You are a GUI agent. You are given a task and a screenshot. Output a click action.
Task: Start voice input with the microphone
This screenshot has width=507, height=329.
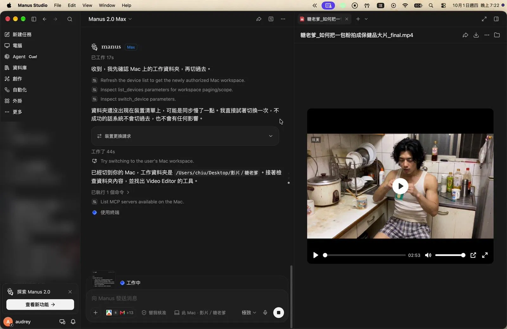click(x=265, y=313)
